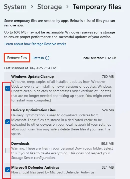Uncheck the Microsoft Defender Antivirus checkbox
This screenshot has height=179, width=130.
click(8, 170)
